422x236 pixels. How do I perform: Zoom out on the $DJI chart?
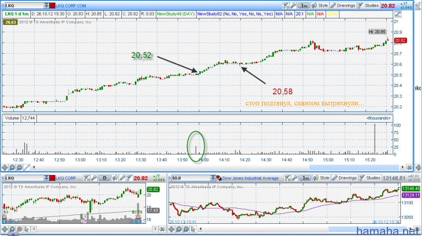point(186,229)
